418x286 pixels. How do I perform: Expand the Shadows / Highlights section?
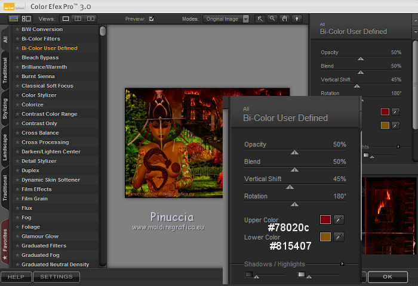[x=342, y=263]
